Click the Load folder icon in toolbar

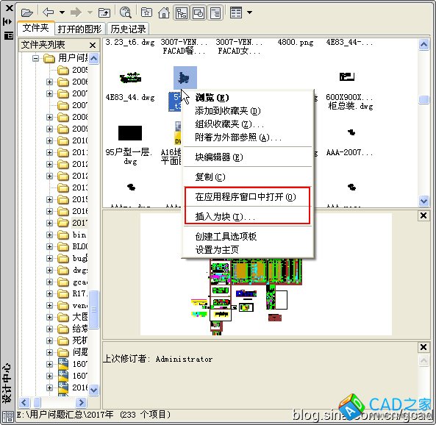tap(27, 12)
